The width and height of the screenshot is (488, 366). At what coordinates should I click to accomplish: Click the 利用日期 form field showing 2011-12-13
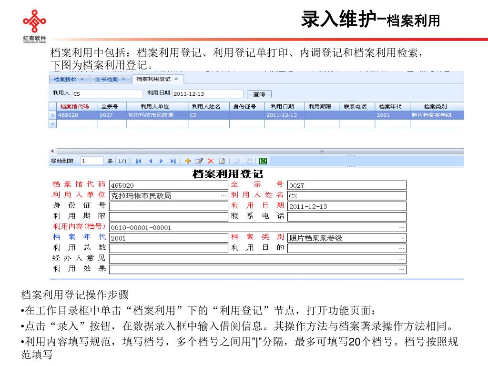(347, 206)
